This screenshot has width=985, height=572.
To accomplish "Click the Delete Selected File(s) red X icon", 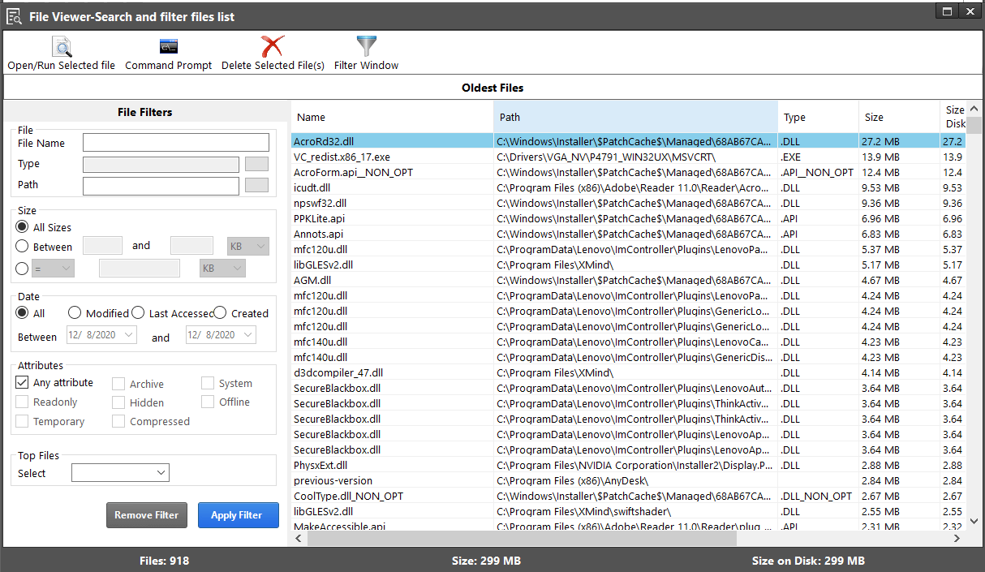I will 273,46.
